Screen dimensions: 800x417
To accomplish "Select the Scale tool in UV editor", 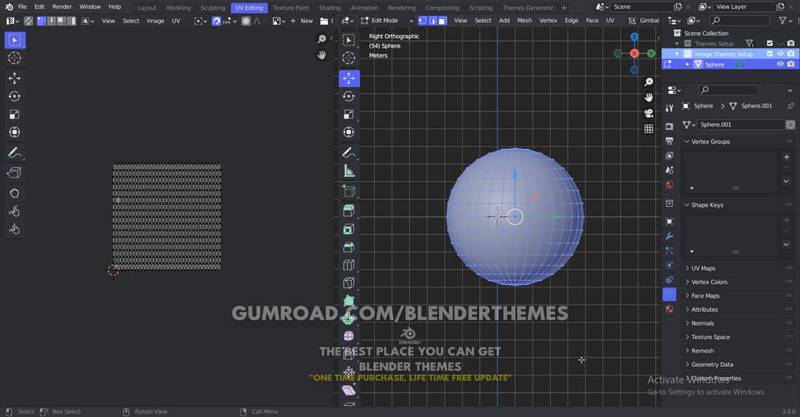I will tap(15, 114).
